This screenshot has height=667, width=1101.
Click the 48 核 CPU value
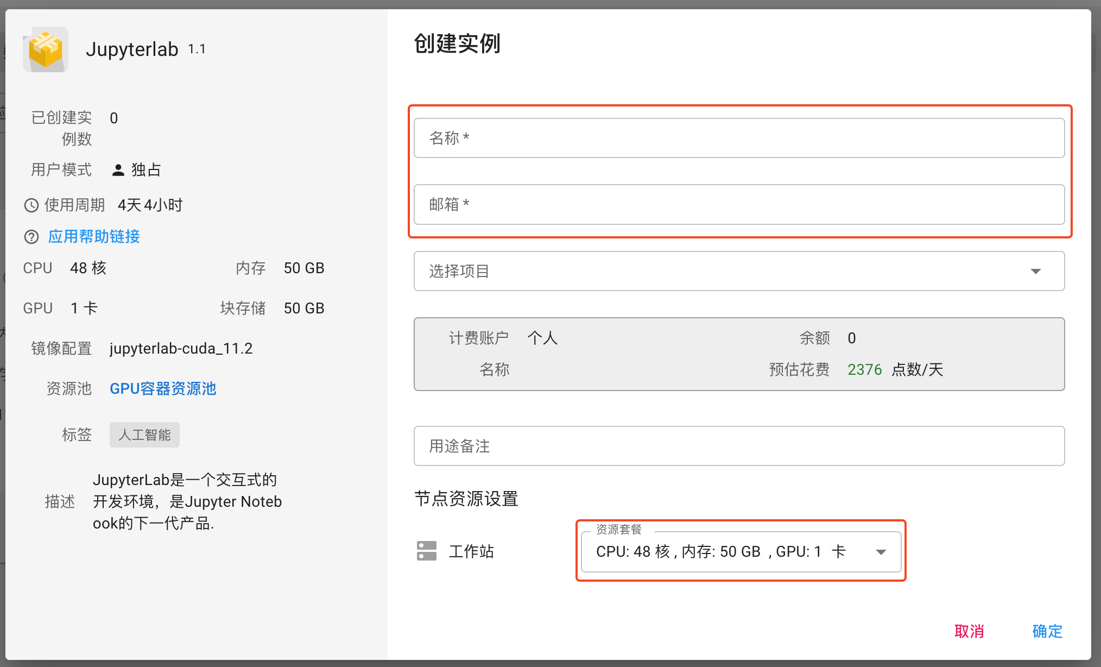[88, 268]
